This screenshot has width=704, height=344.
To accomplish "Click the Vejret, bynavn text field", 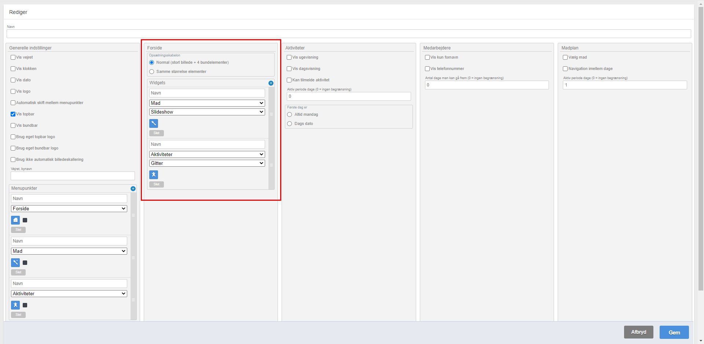I will (73, 176).
